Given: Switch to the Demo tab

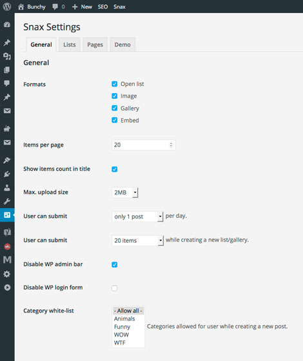Looking at the screenshot, I should (122, 45).
